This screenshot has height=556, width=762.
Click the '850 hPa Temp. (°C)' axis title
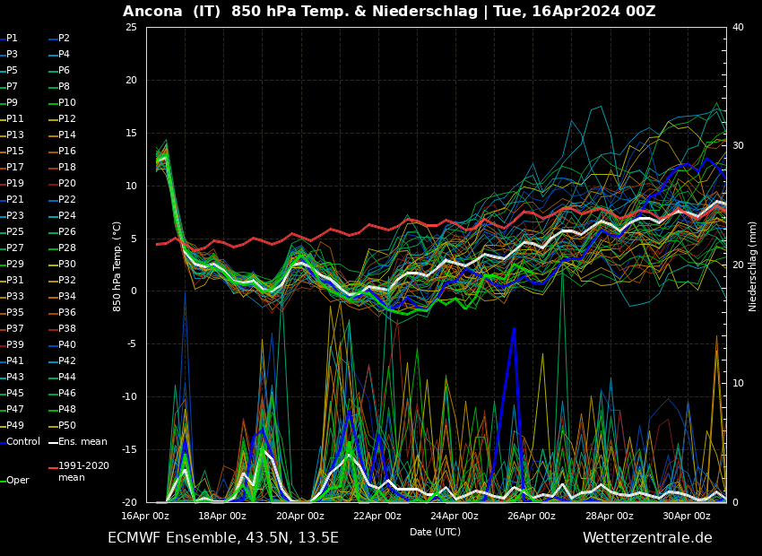[117, 267]
